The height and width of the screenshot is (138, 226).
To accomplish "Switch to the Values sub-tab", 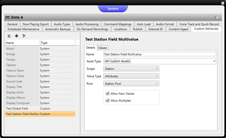I will [102, 48].
